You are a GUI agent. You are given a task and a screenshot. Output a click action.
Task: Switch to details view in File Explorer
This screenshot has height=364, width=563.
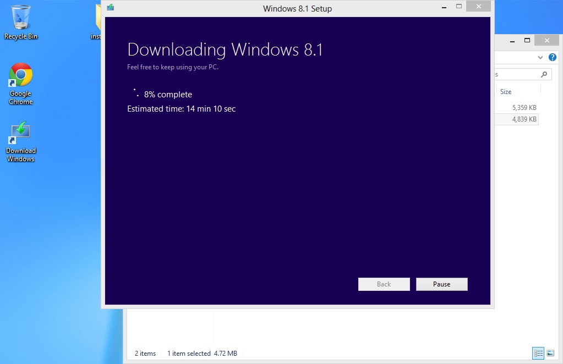538,353
